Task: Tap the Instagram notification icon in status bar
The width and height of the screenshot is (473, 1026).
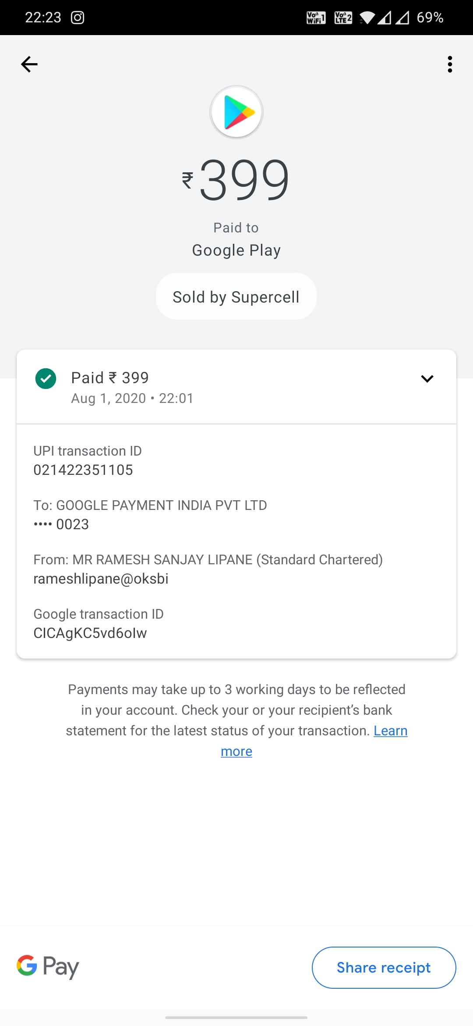Action: 78,18
